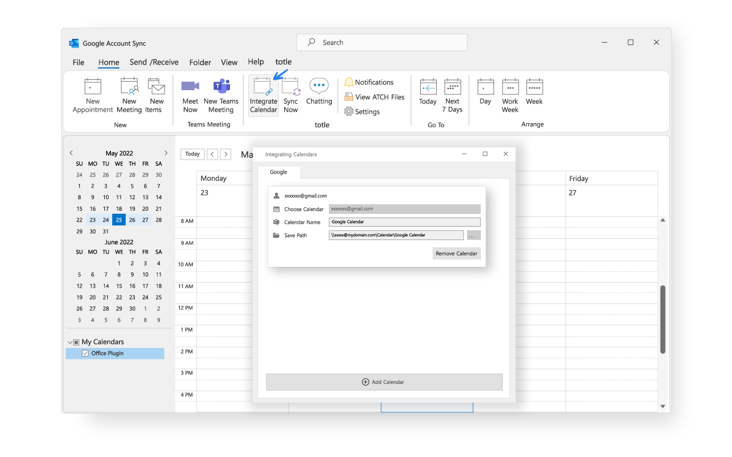Minimize the Integrating Calendars dialog
This screenshot has width=732, height=457.
[x=464, y=154]
